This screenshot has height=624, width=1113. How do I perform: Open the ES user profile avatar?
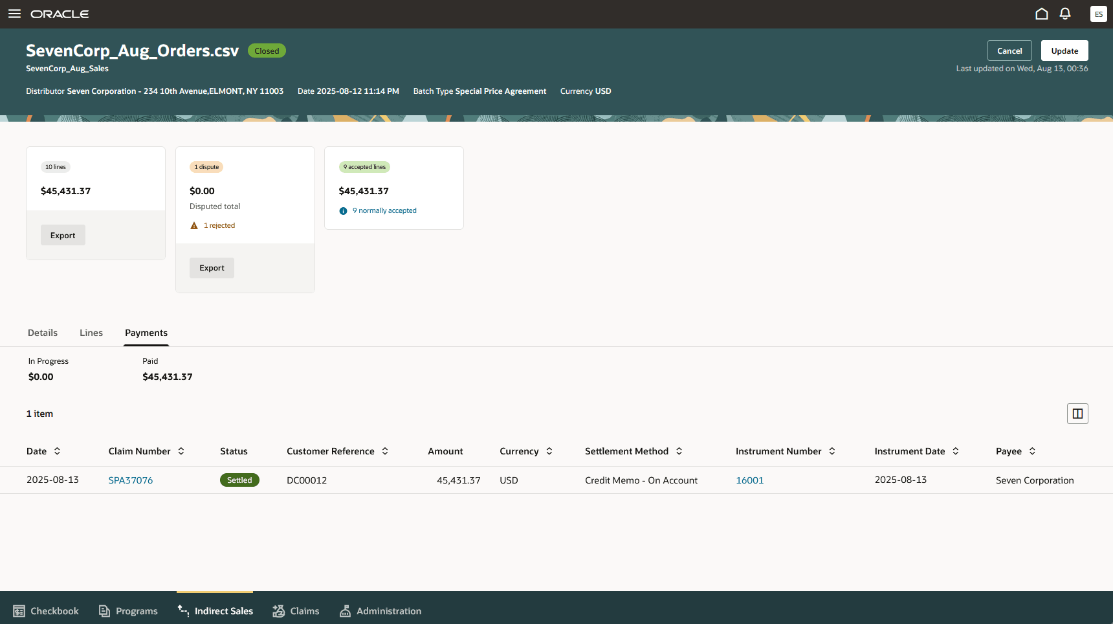1098,14
